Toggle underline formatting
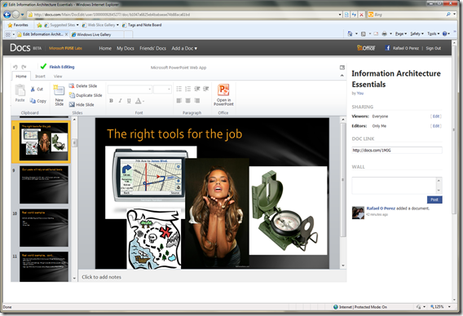Viewport: 463px width, 316px height. [x=129, y=101]
